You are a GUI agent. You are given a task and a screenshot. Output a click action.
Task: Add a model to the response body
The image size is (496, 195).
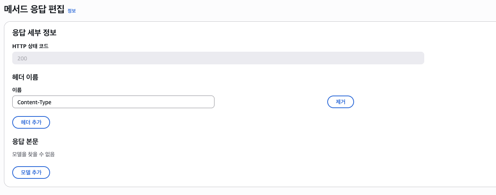(31, 172)
